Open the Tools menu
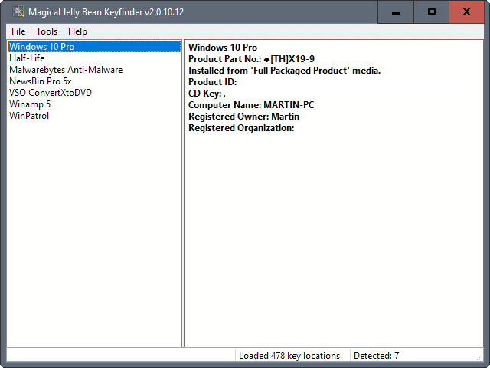 coord(47,31)
